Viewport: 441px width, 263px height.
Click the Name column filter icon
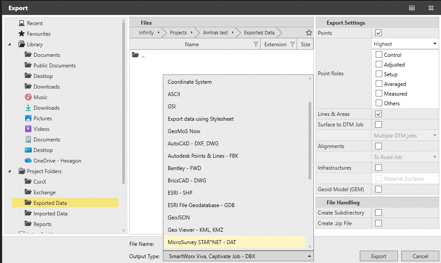tap(256, 44)
